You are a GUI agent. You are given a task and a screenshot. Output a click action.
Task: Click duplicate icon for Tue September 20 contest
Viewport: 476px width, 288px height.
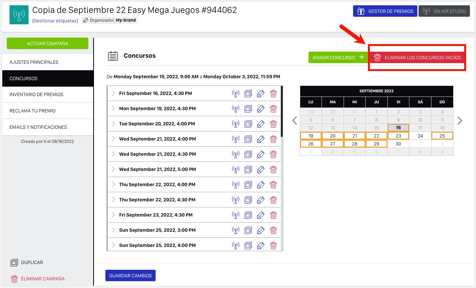(248, 124)
